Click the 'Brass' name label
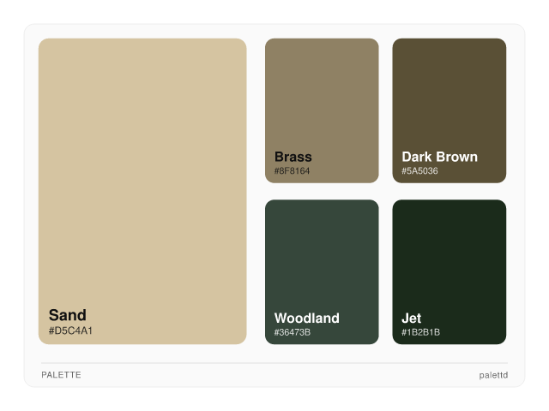The width and height of the screenshot is (549, 411). [293, 157]
